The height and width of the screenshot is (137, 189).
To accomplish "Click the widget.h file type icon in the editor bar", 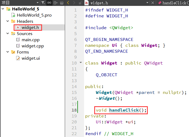I will [86, 3].
